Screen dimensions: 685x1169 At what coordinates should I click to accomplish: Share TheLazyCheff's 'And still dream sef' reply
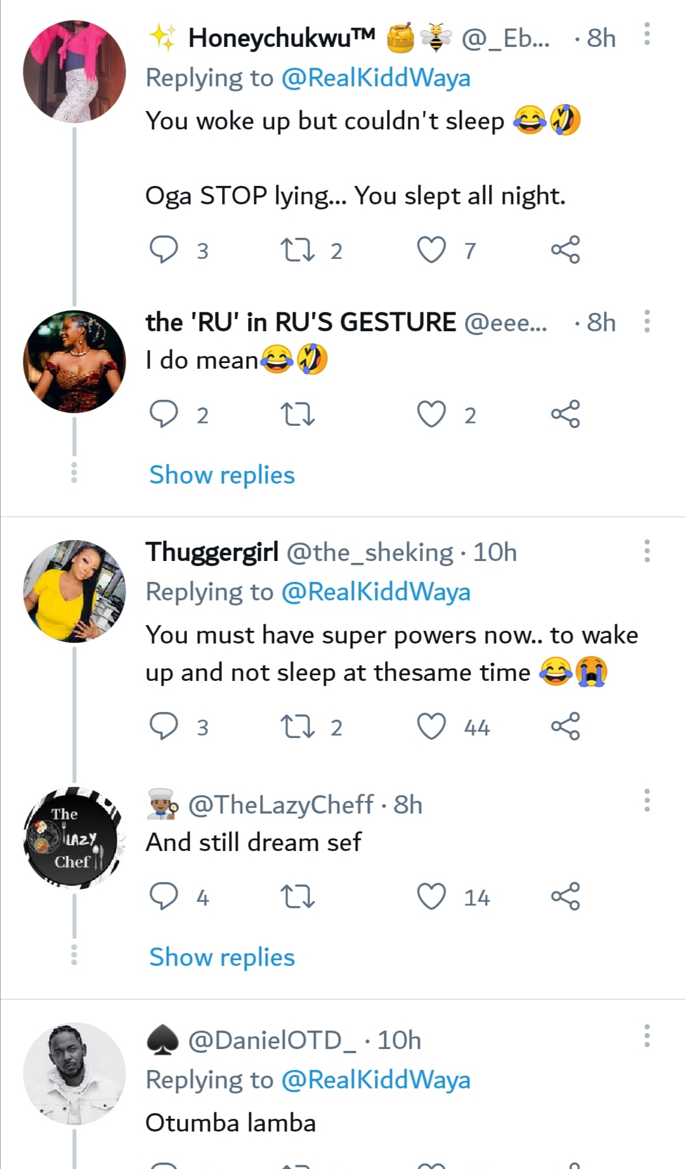click(x=565, y=897)
